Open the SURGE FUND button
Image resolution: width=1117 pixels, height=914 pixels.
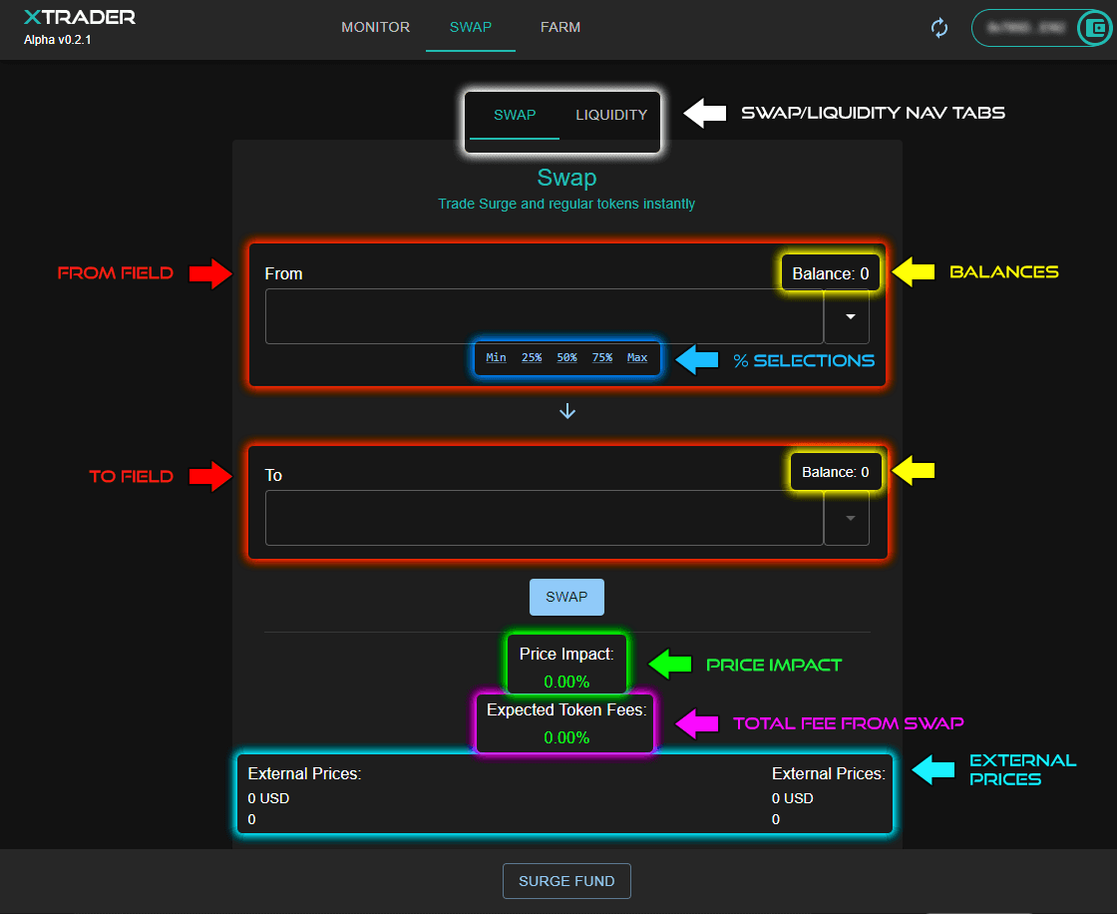pyautogui.click(x=567, y=881)
